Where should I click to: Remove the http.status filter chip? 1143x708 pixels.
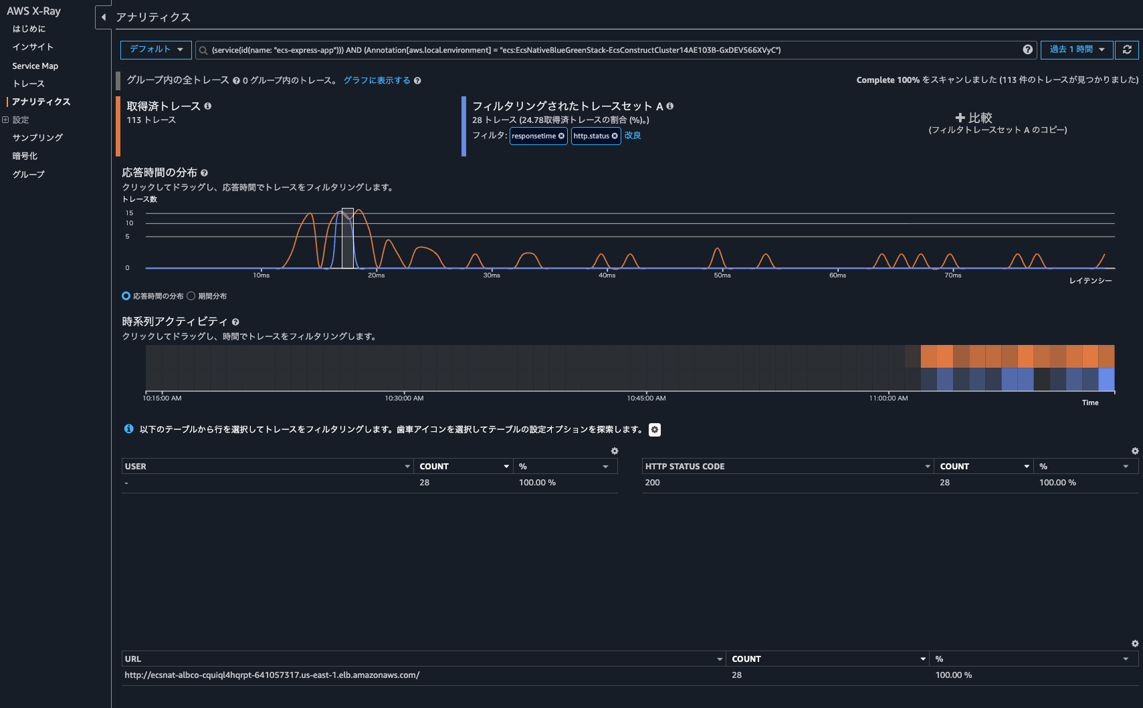tap(615, 136)
